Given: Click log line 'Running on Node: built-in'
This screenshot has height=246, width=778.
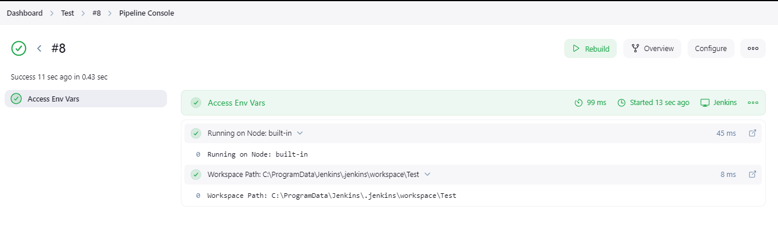Looking at the screenshot, I should pos(257,154).
